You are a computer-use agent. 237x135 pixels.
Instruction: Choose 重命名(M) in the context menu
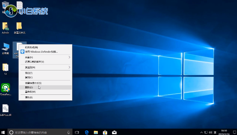30,92
